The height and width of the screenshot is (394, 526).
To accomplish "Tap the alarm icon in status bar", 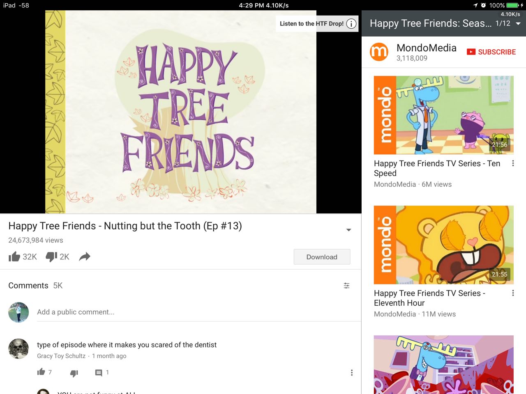I will point(483,5).
